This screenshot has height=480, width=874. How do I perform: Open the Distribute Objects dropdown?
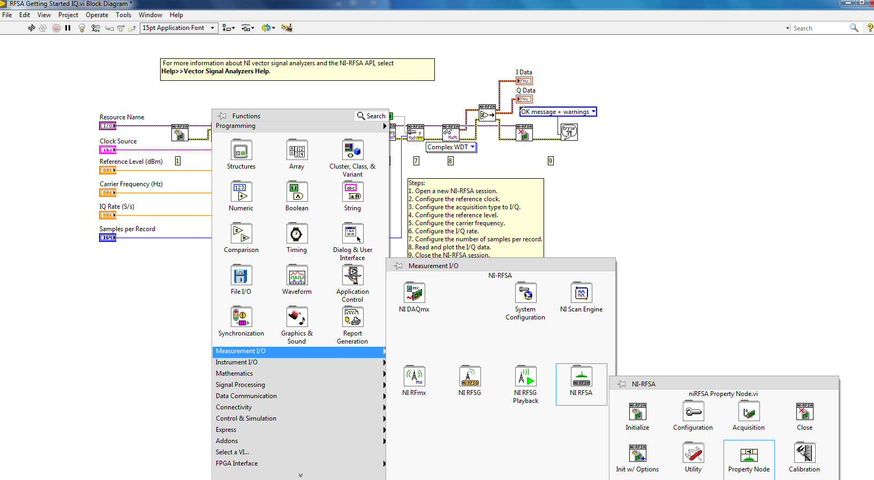point(248,28)
